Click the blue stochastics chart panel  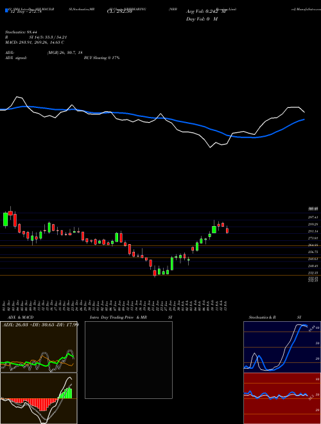pyautogui.click(x=282, y=347)
